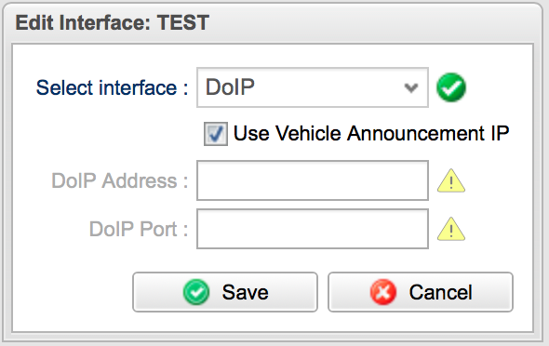Open the Select interface combo box
Image resolution: width=549 pixels, height=346 pixels.
(x=313, y=87)
